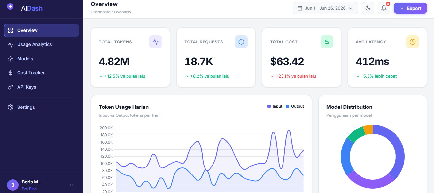Click the Total Cost dollar icon
Viewport: 434px width, 193px height.
click(327, 42)
